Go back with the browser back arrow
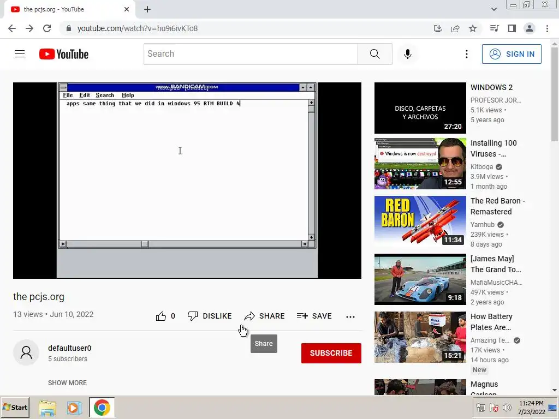This screenshot has height=419, width=559. (12, 28)
